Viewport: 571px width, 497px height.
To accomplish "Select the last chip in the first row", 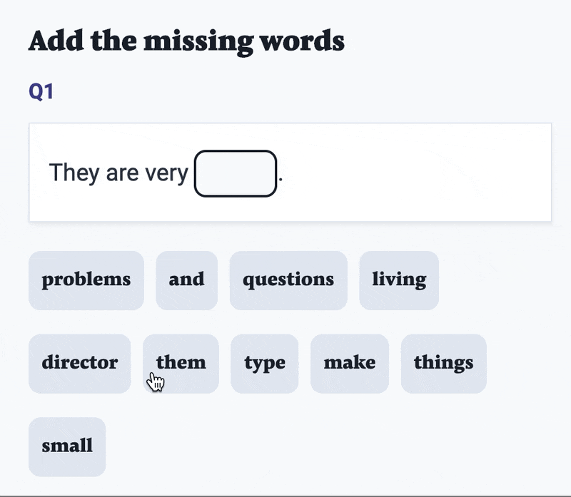I will coord(399,280).
